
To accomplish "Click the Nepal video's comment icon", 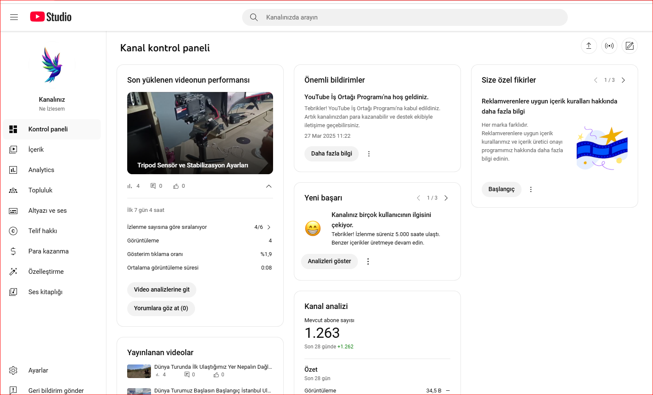I will pyautogui.click(x=187, y=375).
